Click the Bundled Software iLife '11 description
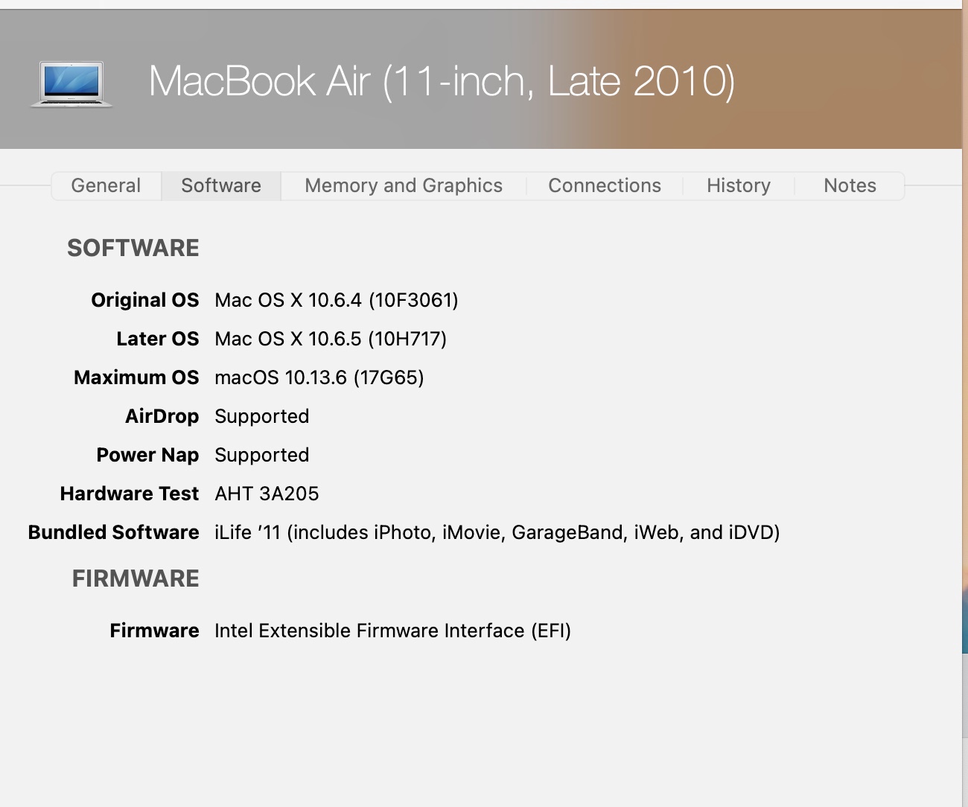This screenshot has width=968, height=807. pyautogui.click(x=497, y=532)
